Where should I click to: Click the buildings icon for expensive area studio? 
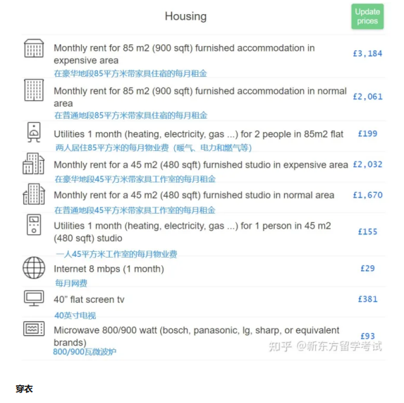click(34, 164)
